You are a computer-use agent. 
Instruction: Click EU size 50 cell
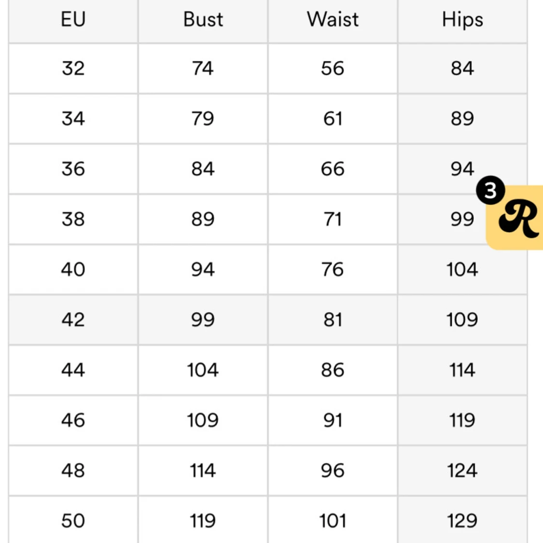pyautogui.click(x=73, y=520)
